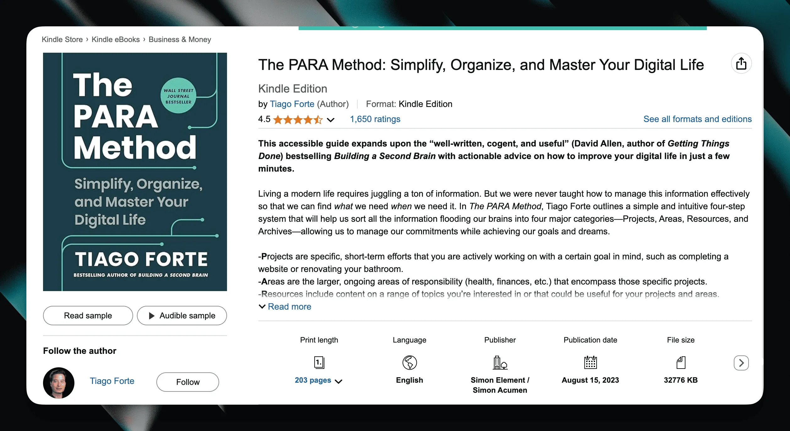Image resolution: width=790 pixels, height=431 pixels.
Task: Expand the 203 pages details chevron
Action: [x=338, y=381]
